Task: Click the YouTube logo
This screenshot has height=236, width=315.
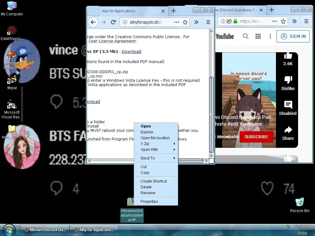Action: tap(225, 37)
